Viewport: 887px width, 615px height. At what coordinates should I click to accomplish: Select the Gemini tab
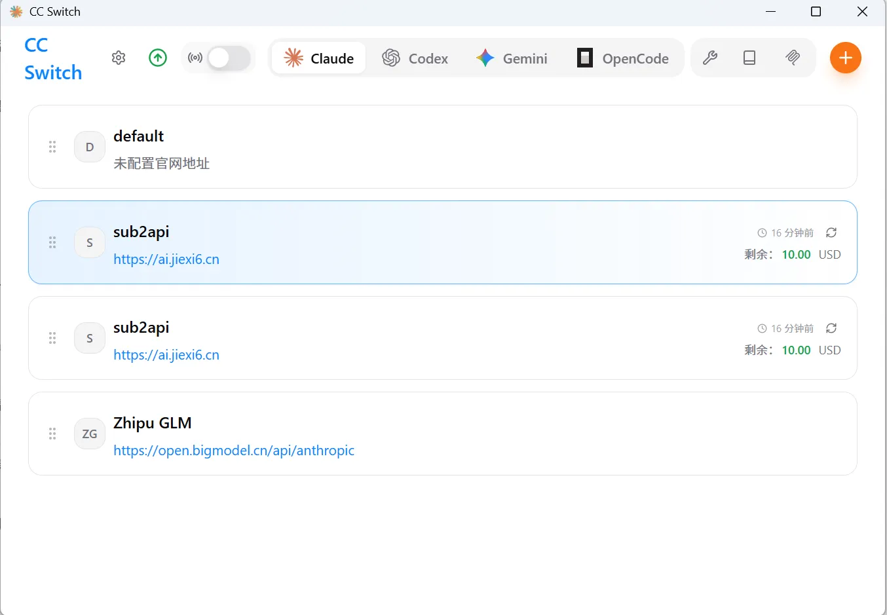[512, 58]
